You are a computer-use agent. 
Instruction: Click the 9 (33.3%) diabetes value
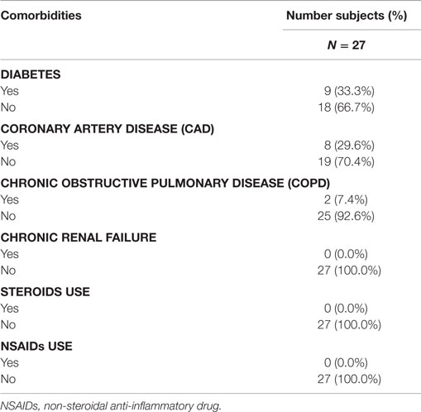point(349,91)
